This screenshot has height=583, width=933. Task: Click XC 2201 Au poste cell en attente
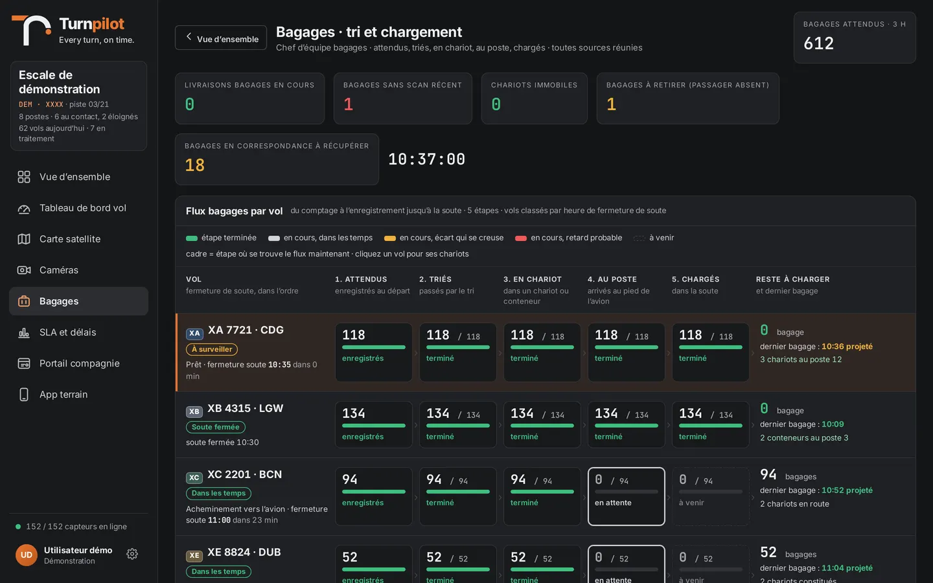(x=627, y=496)
